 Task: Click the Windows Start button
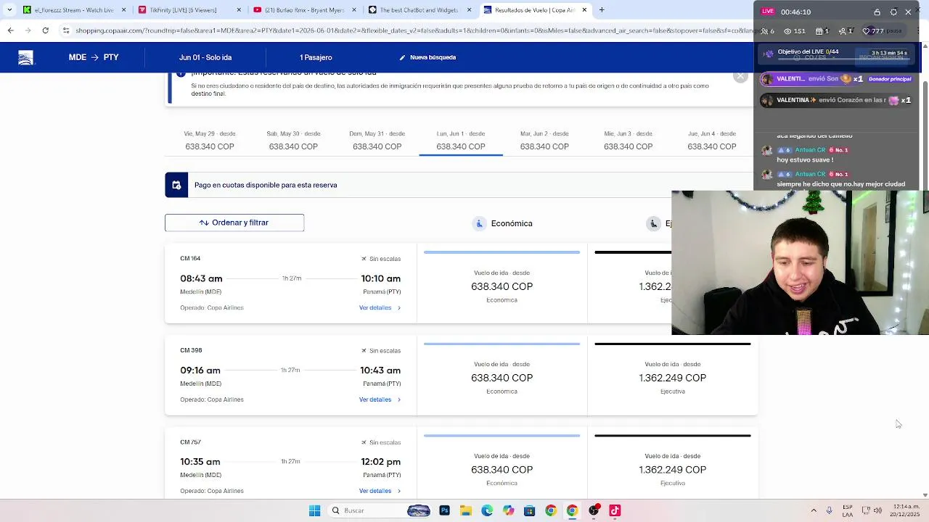314,510
